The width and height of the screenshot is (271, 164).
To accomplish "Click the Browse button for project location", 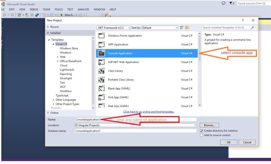I will (x=209, y=125).
